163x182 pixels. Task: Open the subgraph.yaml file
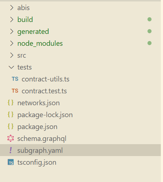coord(80,150)
